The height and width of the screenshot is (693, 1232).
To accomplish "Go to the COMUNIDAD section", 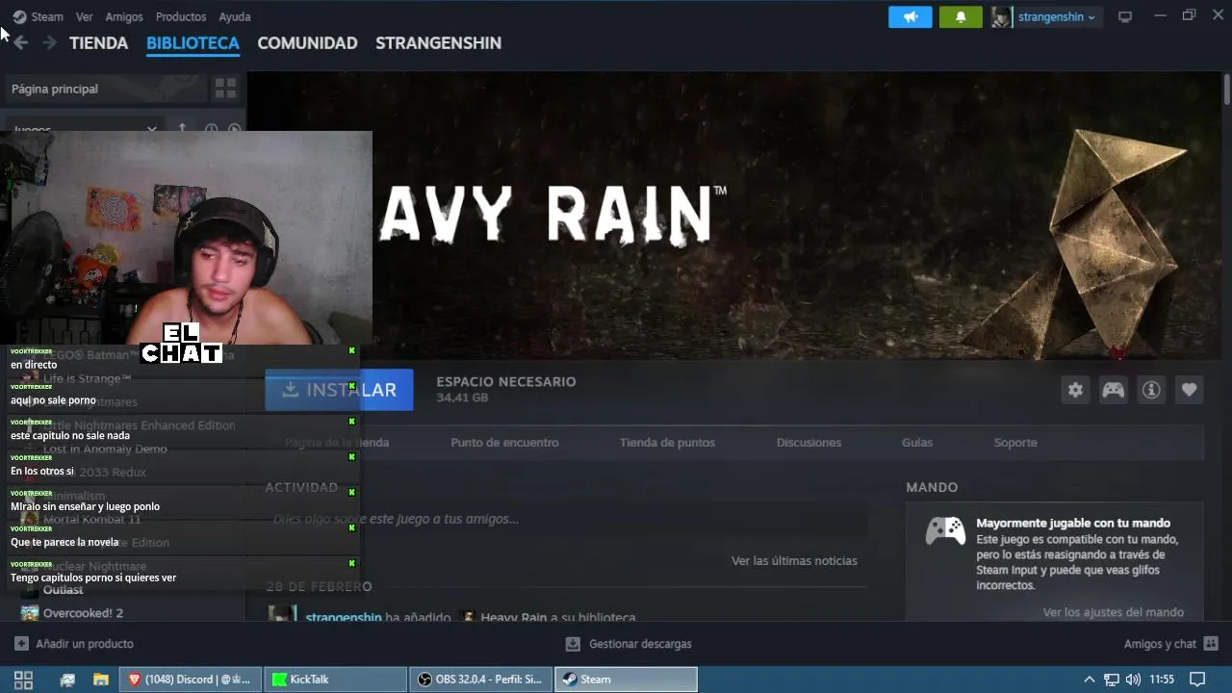I will 307,43.
